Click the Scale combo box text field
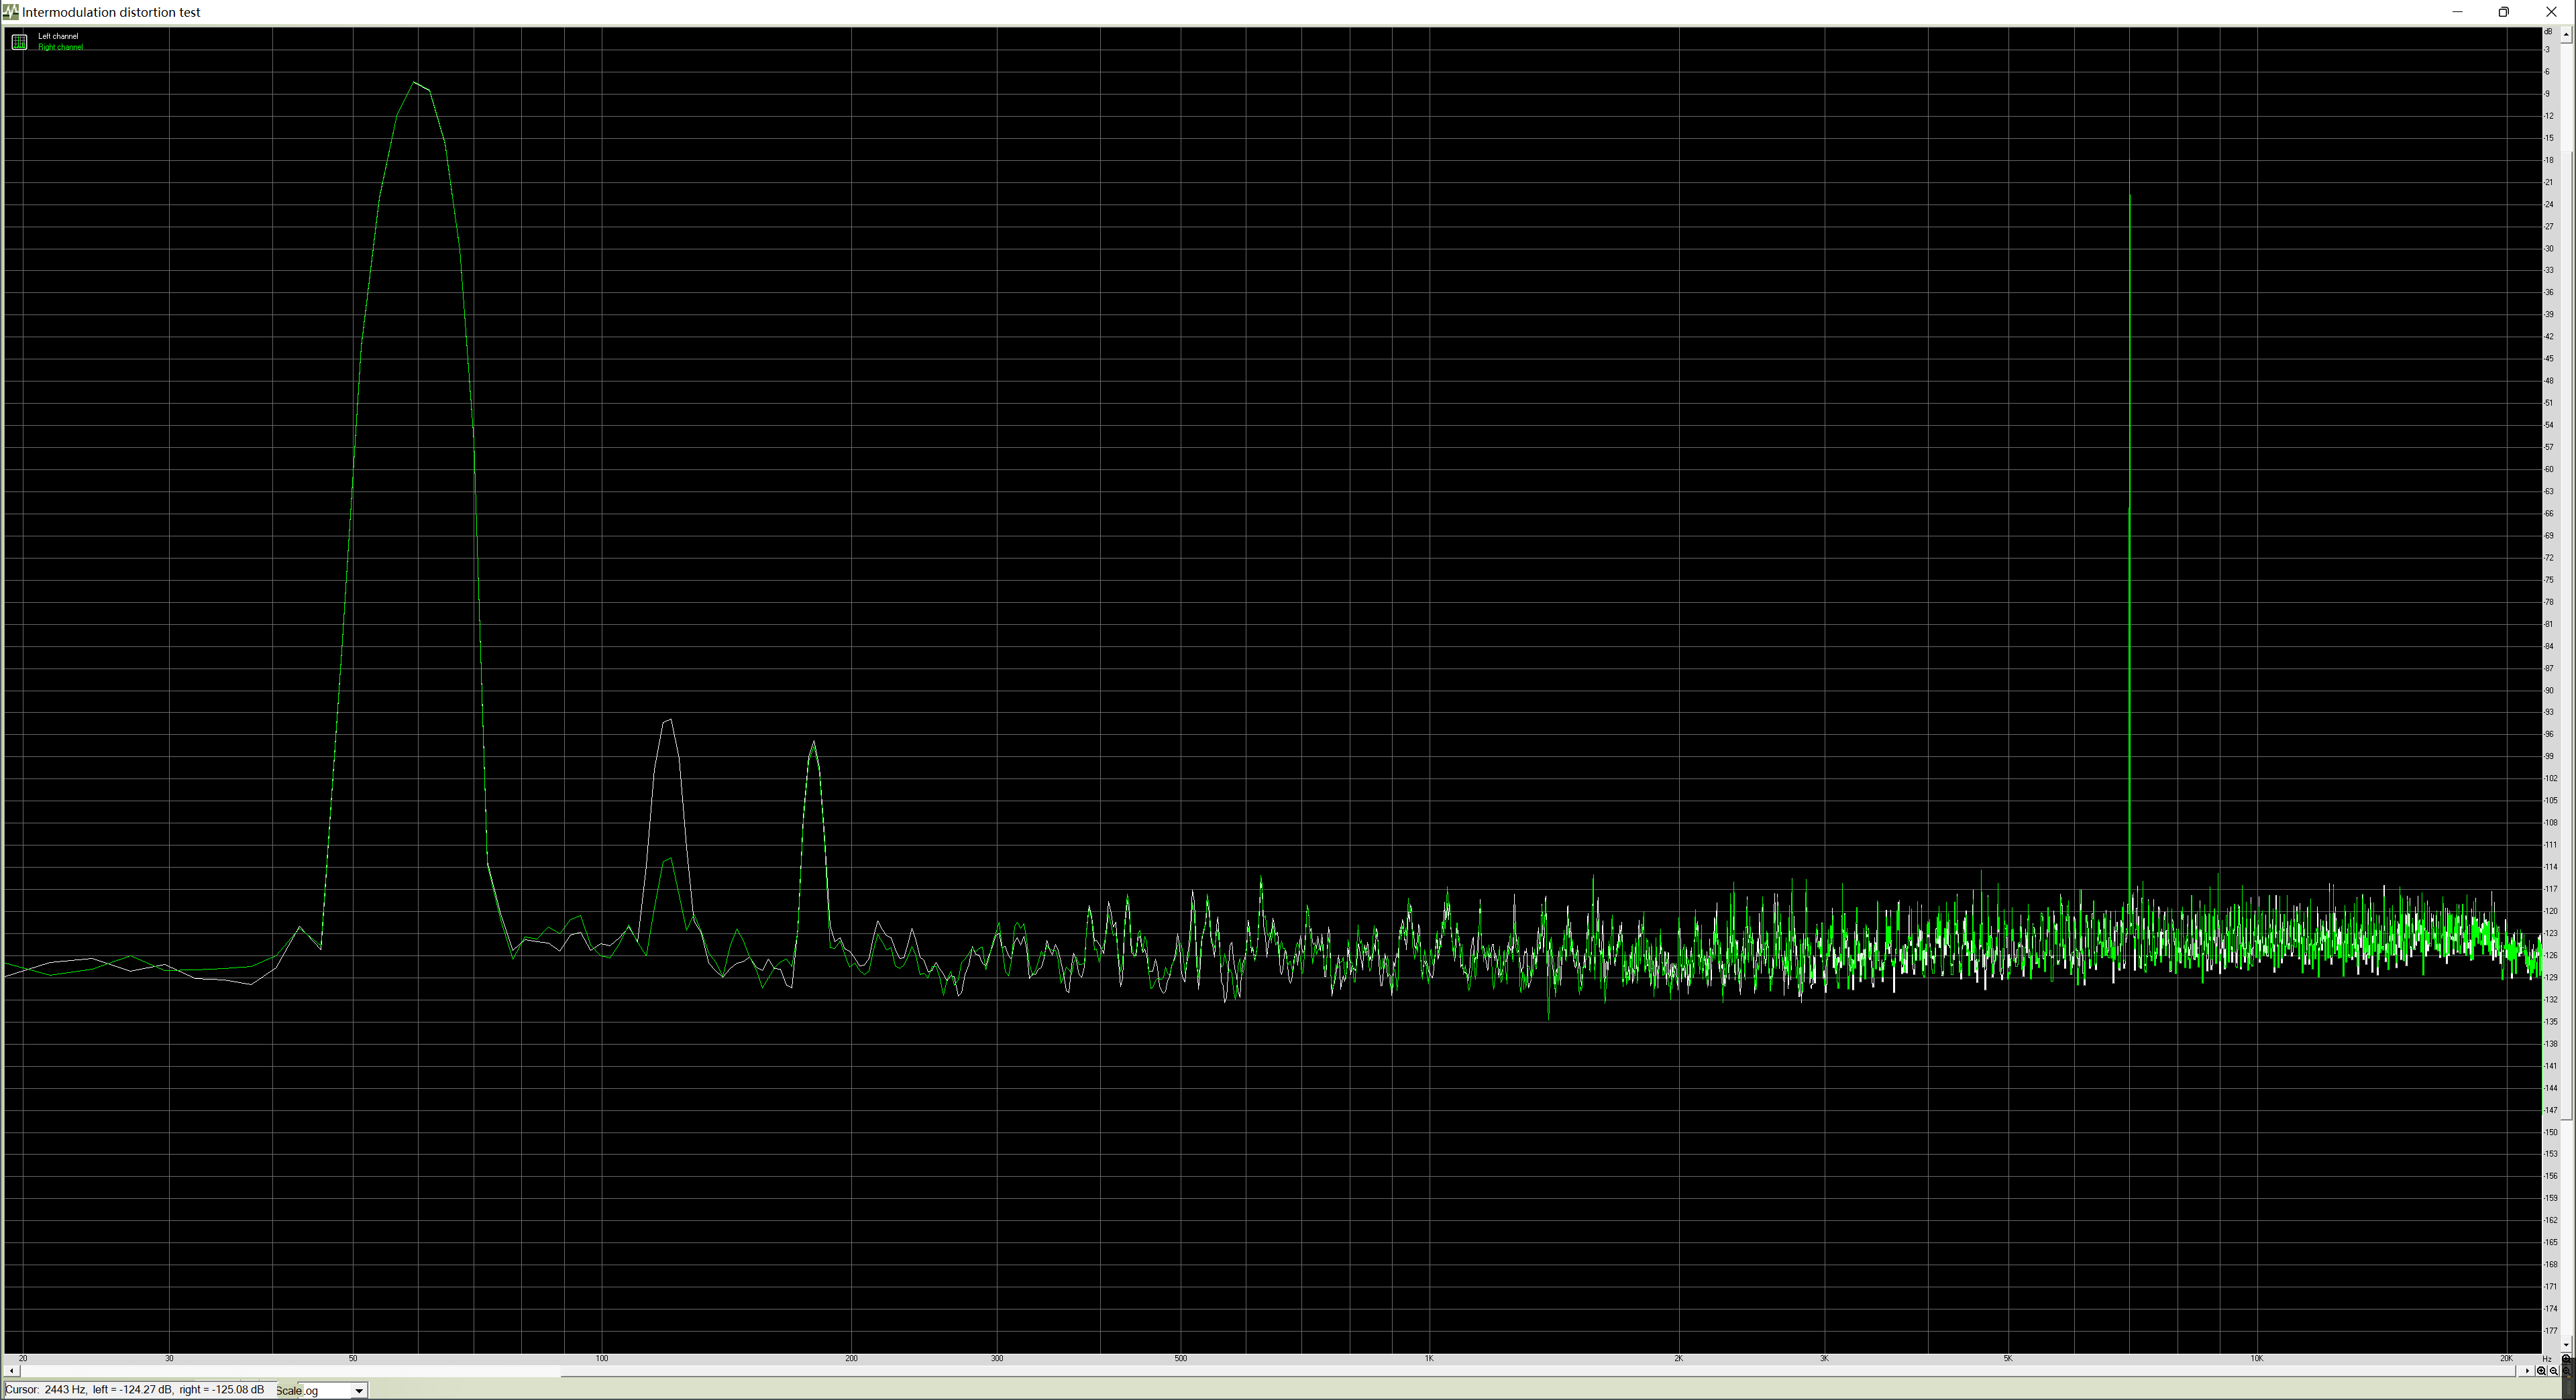 pyautogui.click(x=325, y=1390)
